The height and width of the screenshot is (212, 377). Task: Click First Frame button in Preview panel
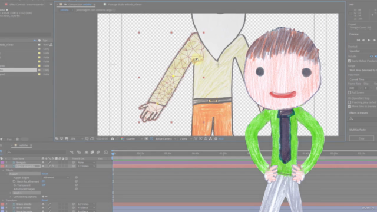point(358,40)
